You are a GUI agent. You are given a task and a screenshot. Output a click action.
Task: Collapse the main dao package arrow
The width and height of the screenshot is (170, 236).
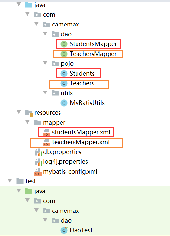45,34
